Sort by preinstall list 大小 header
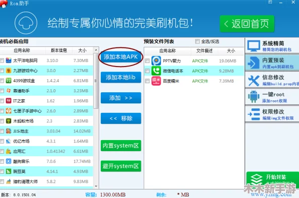Viewport: 299px width, 198px height. (231, 51)
